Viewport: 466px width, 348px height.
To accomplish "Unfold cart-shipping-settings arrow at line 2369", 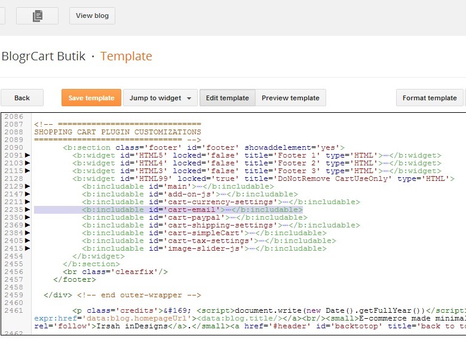I will (27, 226).
